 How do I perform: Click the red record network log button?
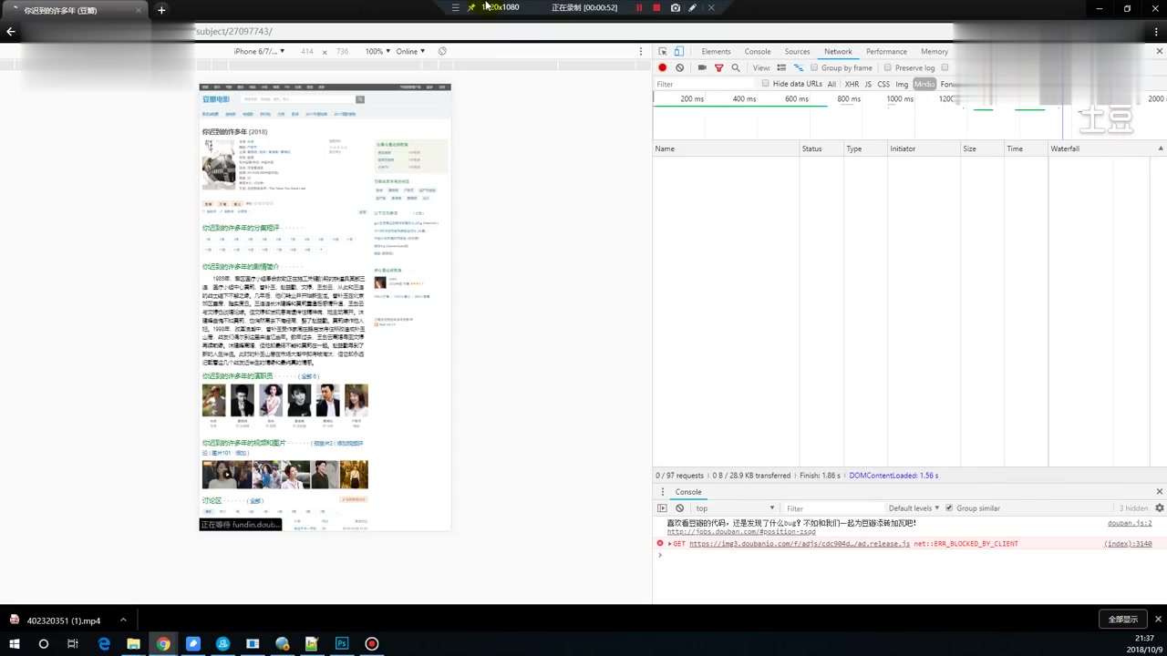click(x=663, y=67)
